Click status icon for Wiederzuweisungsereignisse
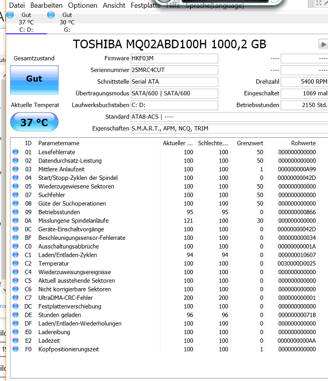This screenshot has height=381, width=328. click(15, 272)
